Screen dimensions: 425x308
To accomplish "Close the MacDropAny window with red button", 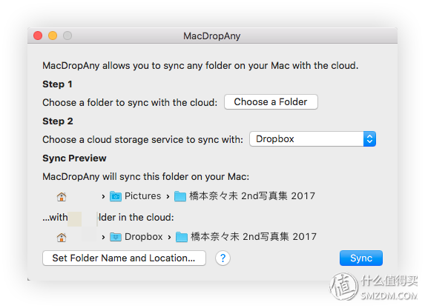I will [x=38, y=36].
